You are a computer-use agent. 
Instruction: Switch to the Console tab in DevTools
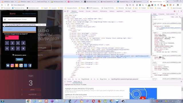click(x=81, y=11)
